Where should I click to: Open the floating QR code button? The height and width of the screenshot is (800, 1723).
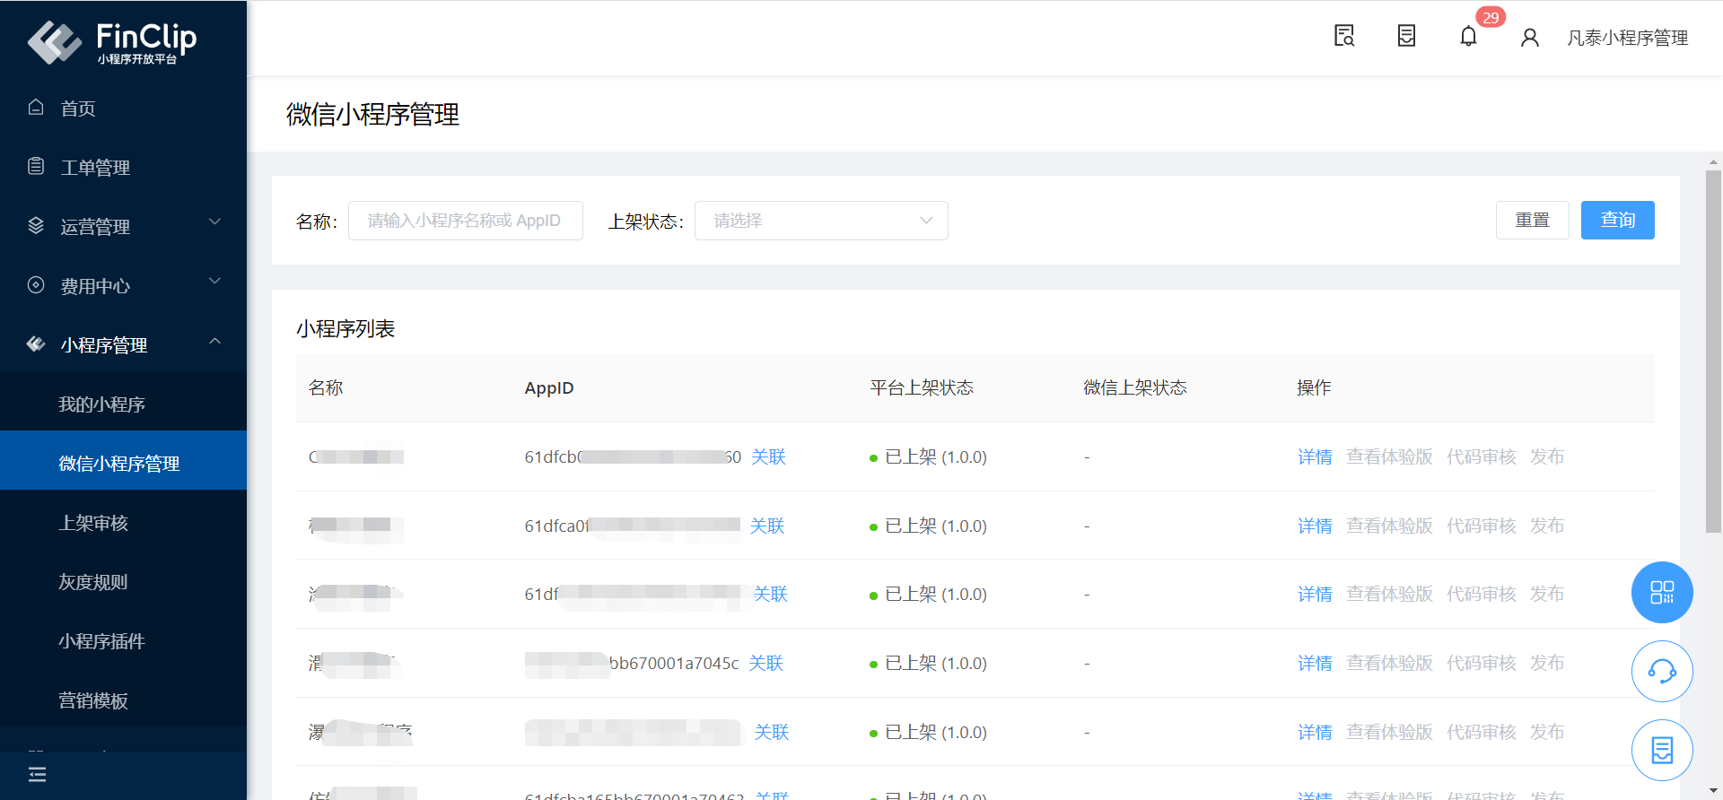pos(1662,593)
